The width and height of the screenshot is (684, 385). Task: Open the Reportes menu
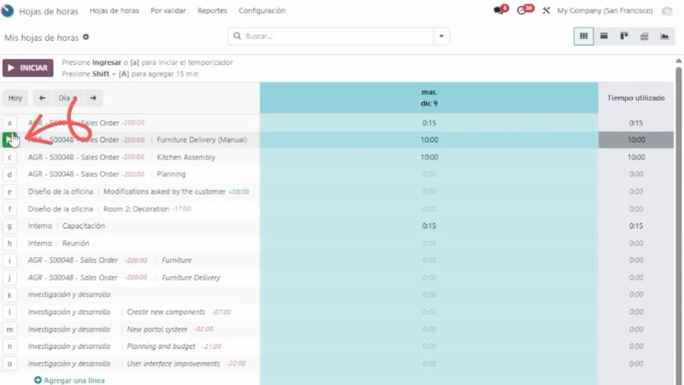pyautogui.click(x=212, y=11)
